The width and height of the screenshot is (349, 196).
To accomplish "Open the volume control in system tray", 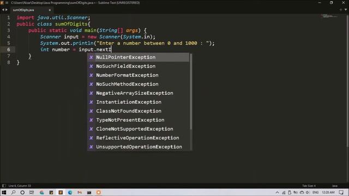I will pyautogui.click(x=308, y=192).
